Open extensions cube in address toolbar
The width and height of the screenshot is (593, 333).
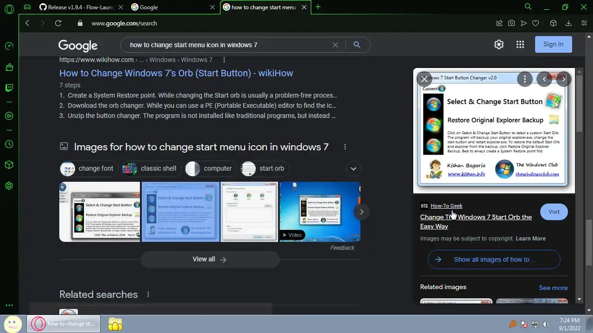click(x=553, y=23)
